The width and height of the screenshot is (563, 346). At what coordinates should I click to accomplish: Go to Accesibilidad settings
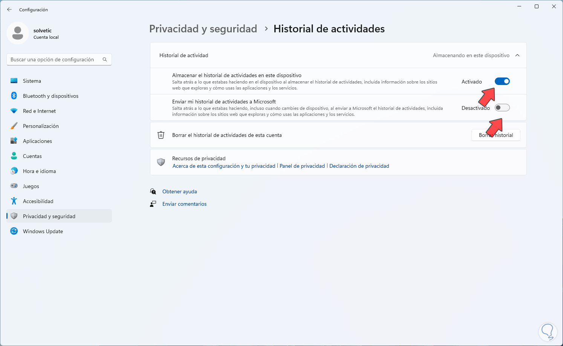click(x=59, y=201)
